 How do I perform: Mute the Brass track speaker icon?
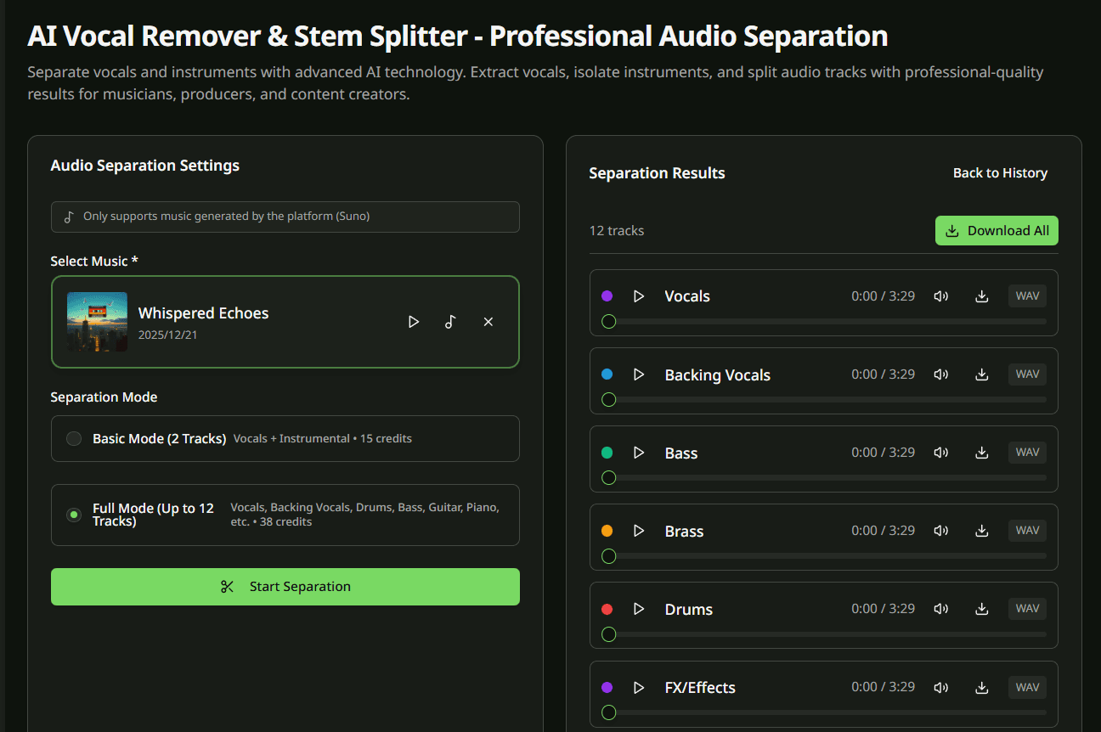[940, 531]
